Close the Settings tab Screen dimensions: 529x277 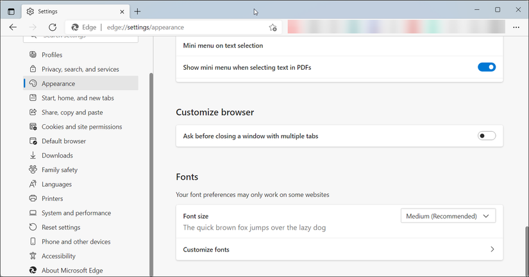click(x=121, y=12)
